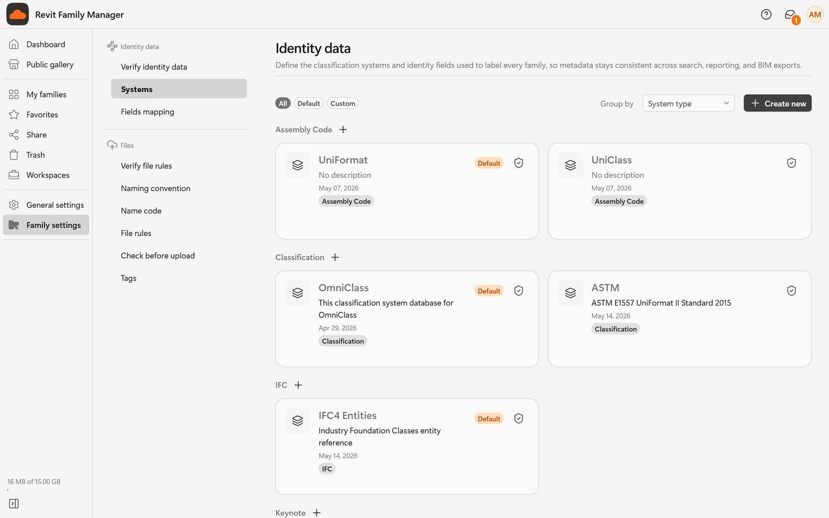This screenshot has height=518, width=829.
Task: Click the storage usage bar near 16 MB
Action: (x=46, y=490)
